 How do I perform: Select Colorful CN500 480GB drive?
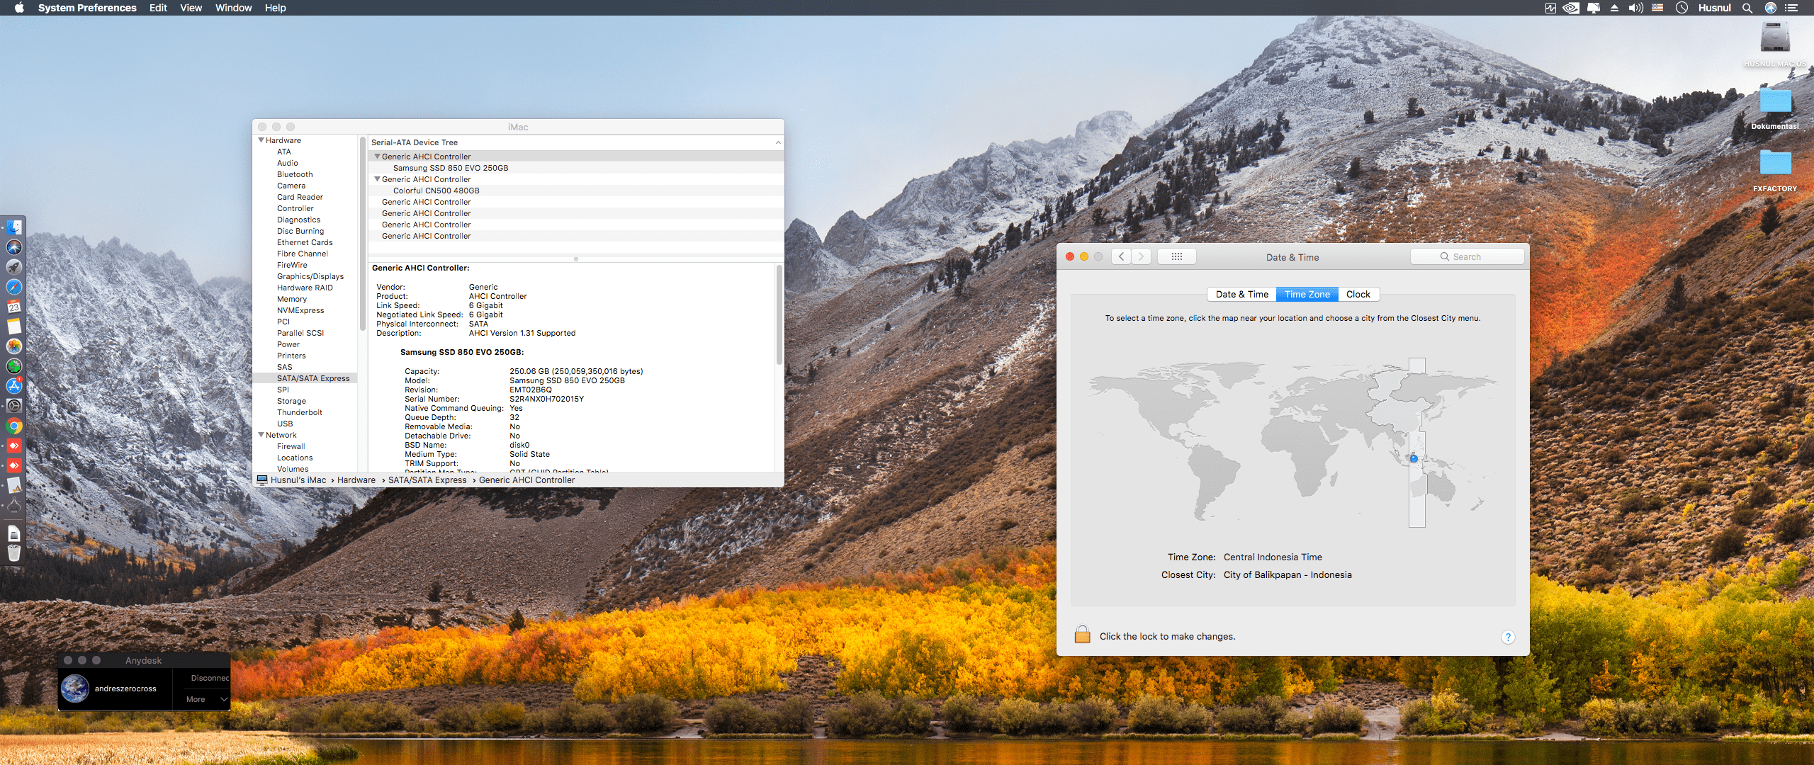(x=436, y=191)
